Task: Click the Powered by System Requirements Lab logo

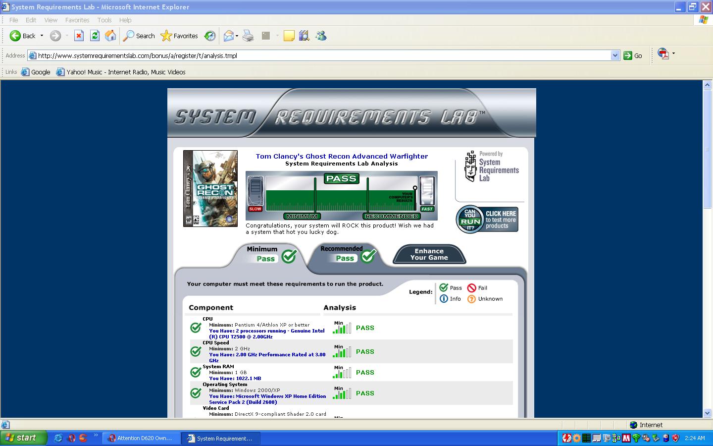Action: pyautogui.click(x=492, y=167)
